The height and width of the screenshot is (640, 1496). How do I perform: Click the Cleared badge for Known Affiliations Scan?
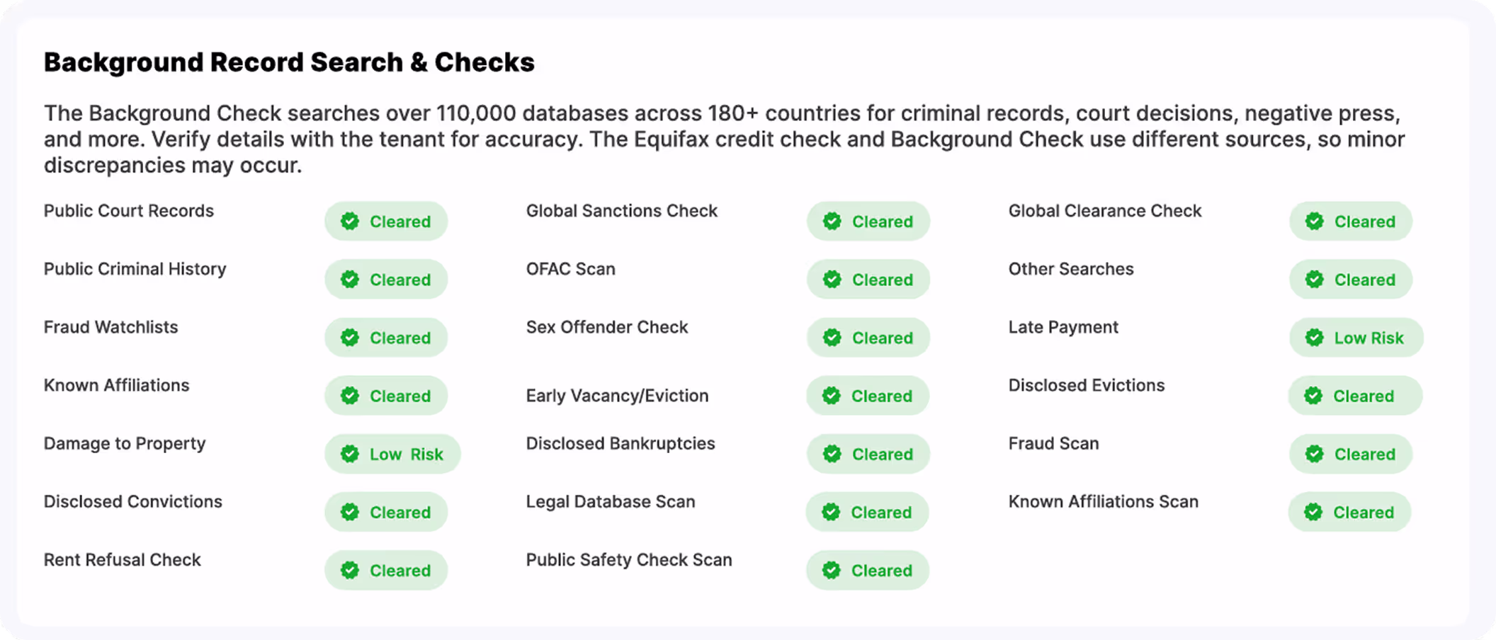pos(1349,512)
